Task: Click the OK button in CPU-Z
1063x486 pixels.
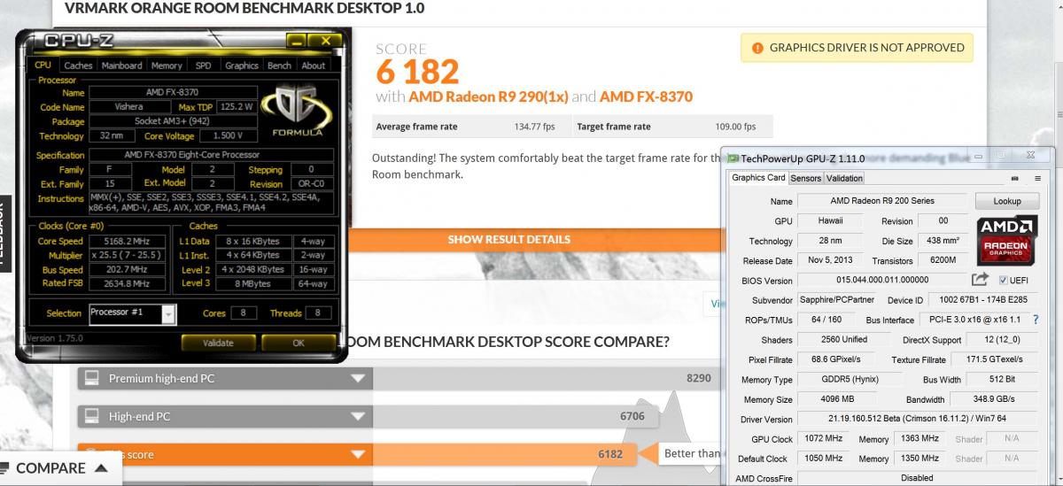Action: coord(298,343)
